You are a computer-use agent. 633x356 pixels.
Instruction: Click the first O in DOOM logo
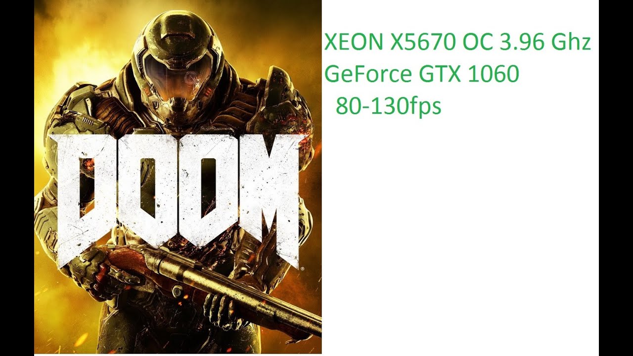(148, 190)
